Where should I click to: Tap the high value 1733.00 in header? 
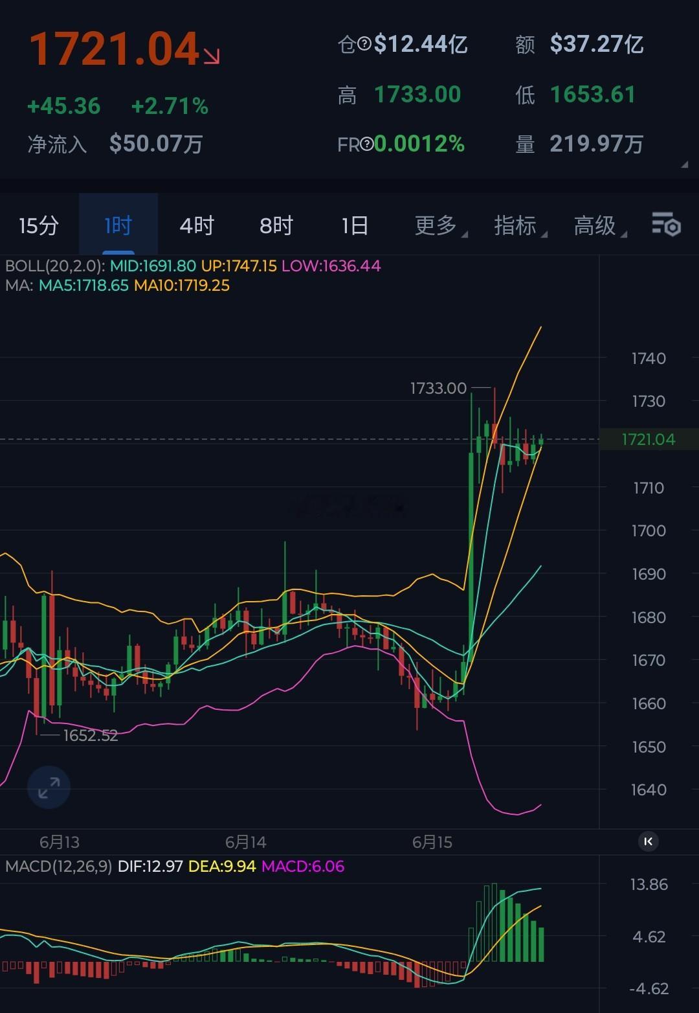coord(417,95)
